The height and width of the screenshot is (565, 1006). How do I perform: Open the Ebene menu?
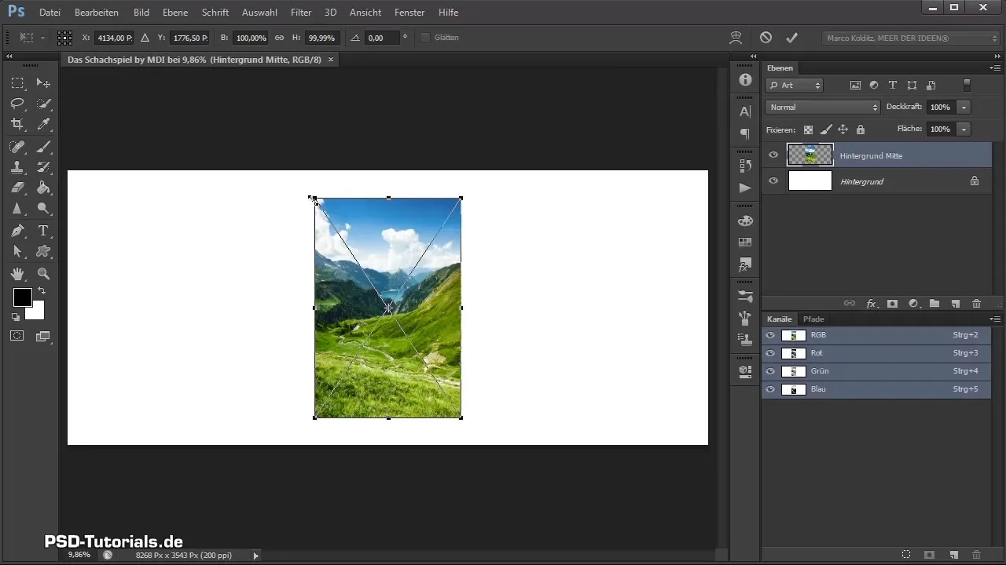pos(175,13)
